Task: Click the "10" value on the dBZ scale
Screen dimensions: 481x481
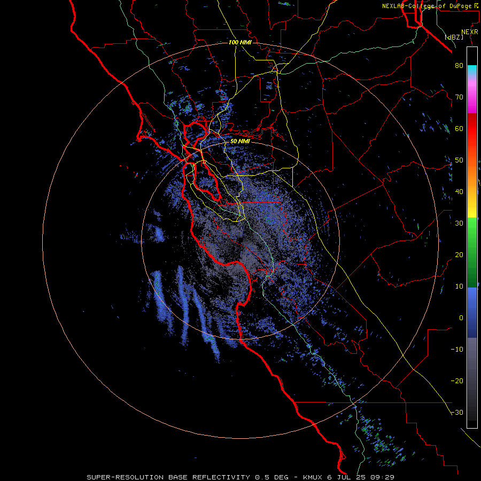Action: (x=459, y=286)
